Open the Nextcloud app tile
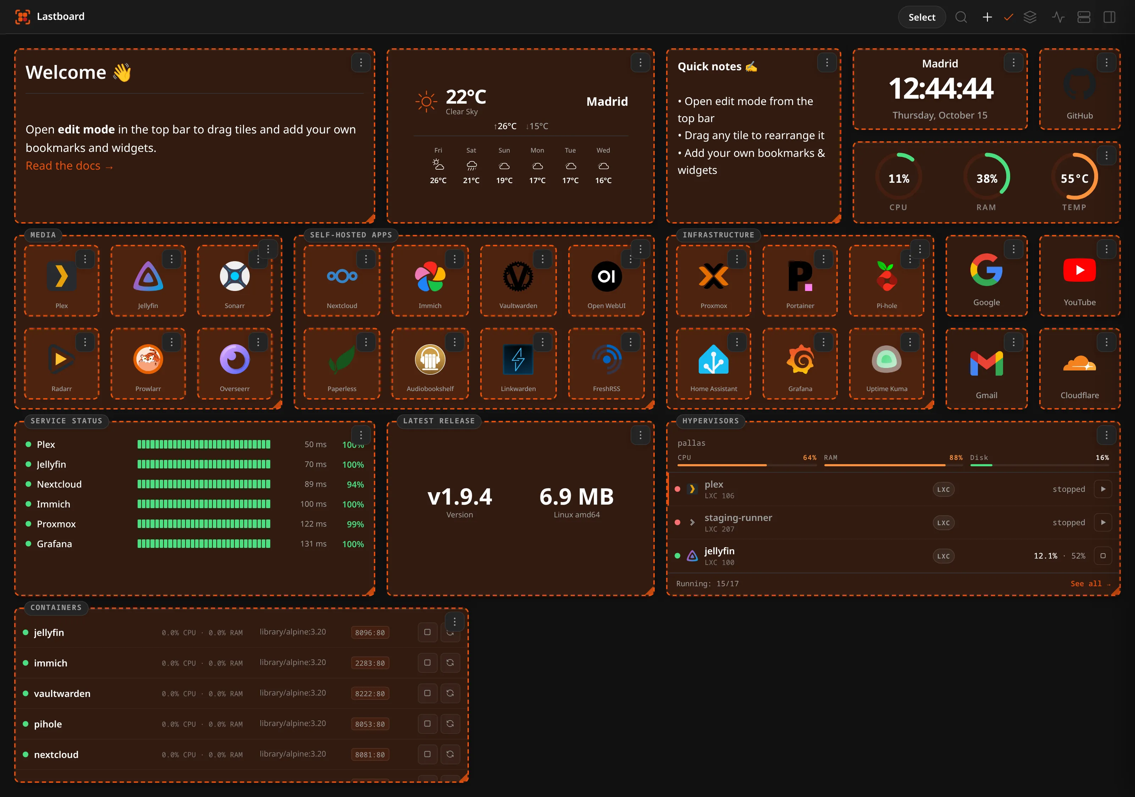The height and width of the screenshot is (797, 1135). [342, 281]
